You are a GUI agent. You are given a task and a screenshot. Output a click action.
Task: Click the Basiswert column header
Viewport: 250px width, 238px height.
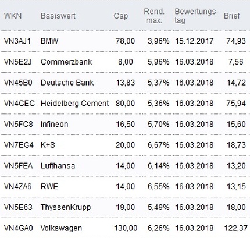[x=58, y=16]
